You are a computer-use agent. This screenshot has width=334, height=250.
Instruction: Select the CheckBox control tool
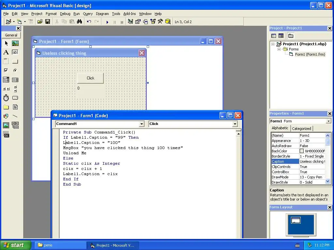[6, 70]
